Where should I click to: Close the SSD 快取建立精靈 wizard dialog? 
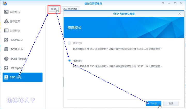180,14
